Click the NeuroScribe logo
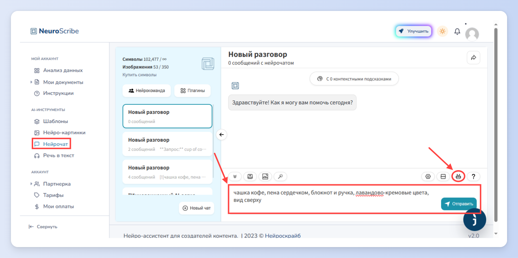This screenshot has width=518, height=258. point(55,31)
